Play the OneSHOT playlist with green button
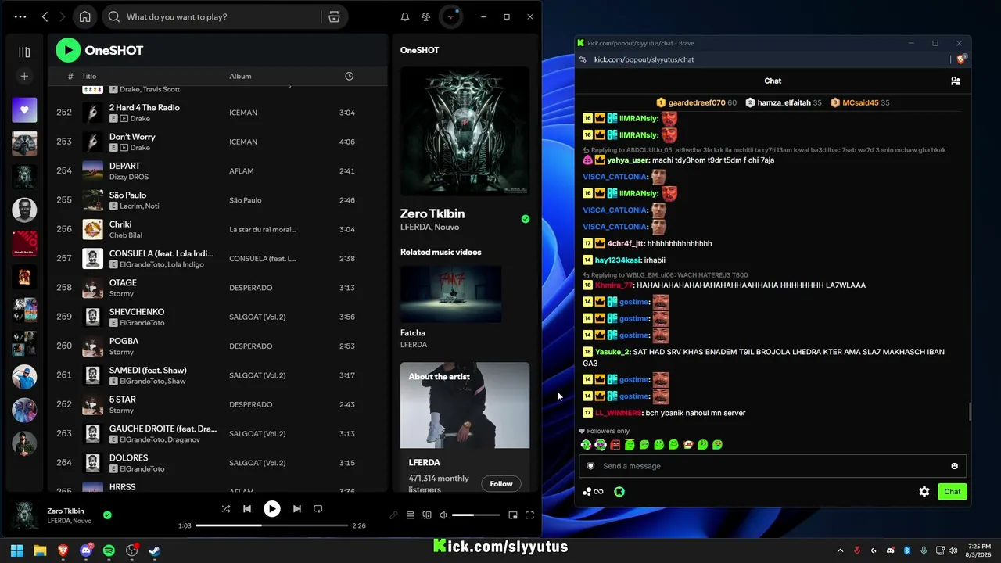1001x563 pixels. point(68,50)
